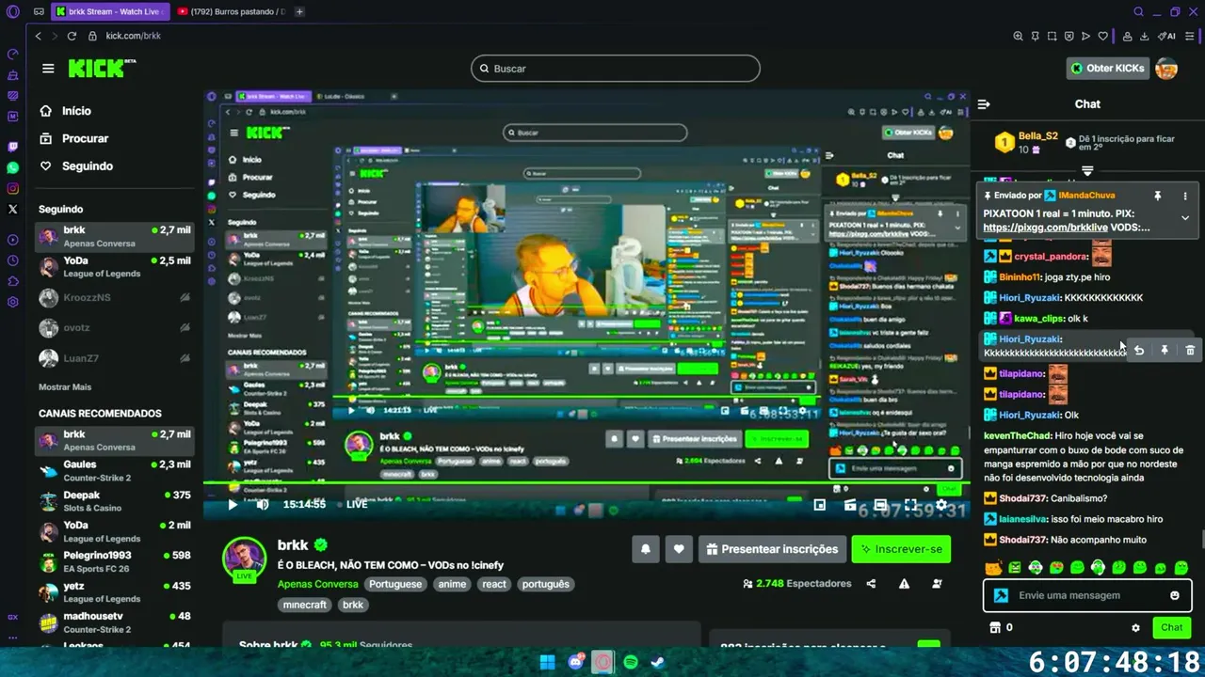
Task: Open Pelegrino1993 recommended channel
Action: click(115, 561)
